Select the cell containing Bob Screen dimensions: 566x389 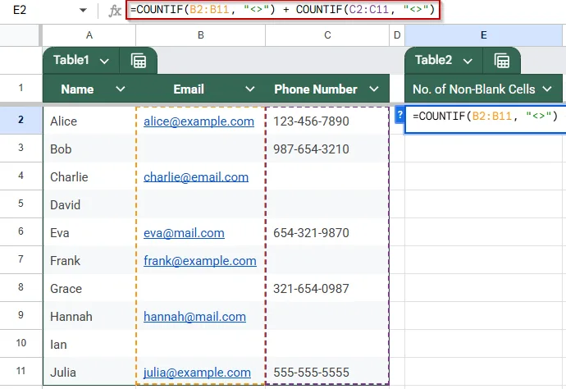[89, 149]
